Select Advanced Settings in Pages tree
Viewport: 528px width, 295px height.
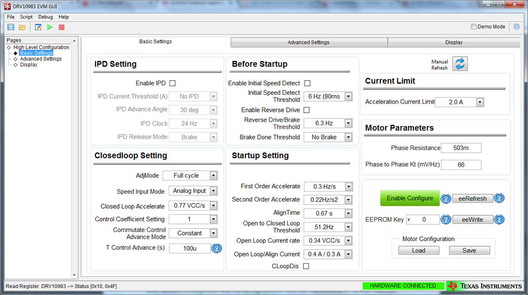coord(41,59)
